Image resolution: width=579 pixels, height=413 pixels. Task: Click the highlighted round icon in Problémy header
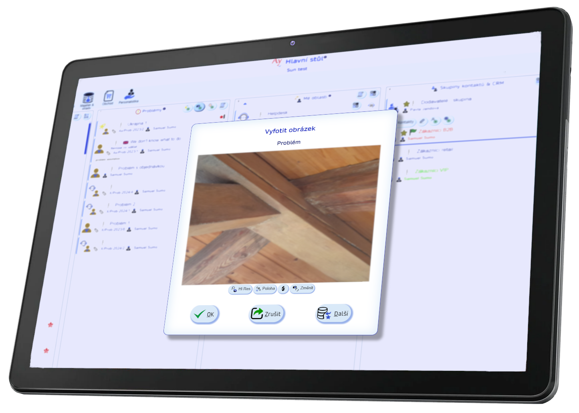(199, 107)
